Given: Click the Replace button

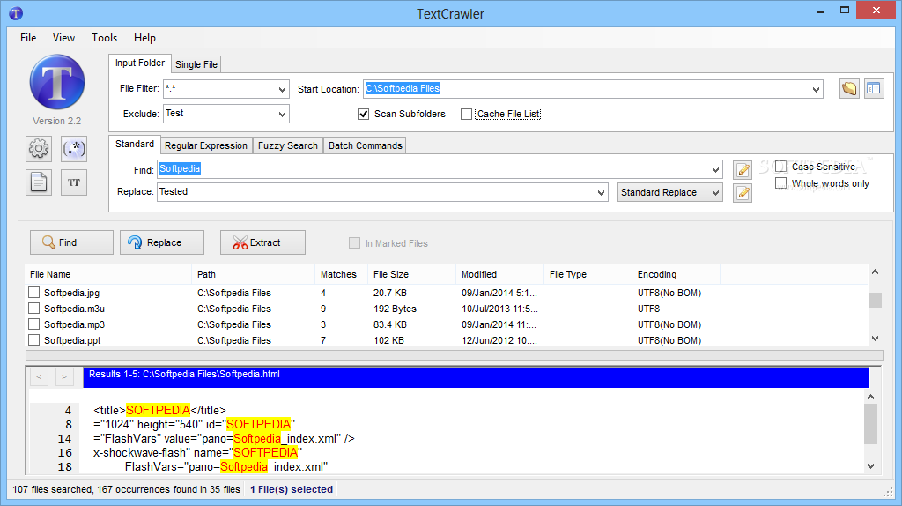Looking at the screenshot, I should point(162,242).
